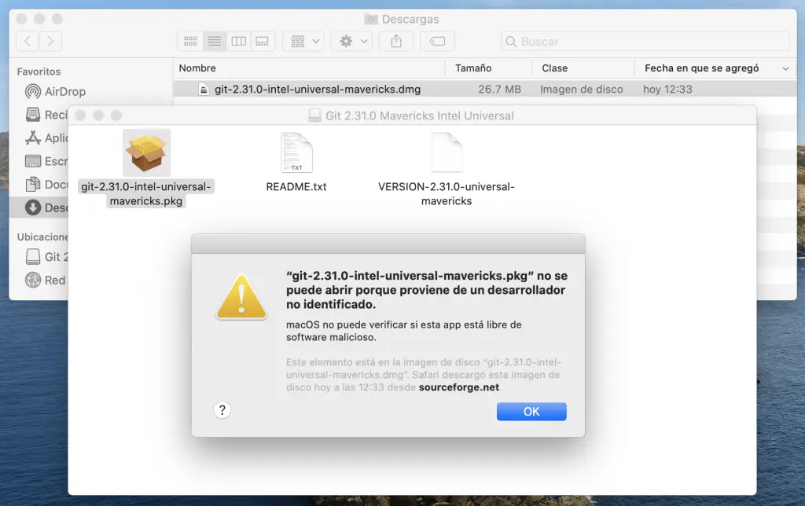The height and width of the screenshot is (506, 805).
Task: Open the group-by arrangement dropdown
Action: pos(304,41)
